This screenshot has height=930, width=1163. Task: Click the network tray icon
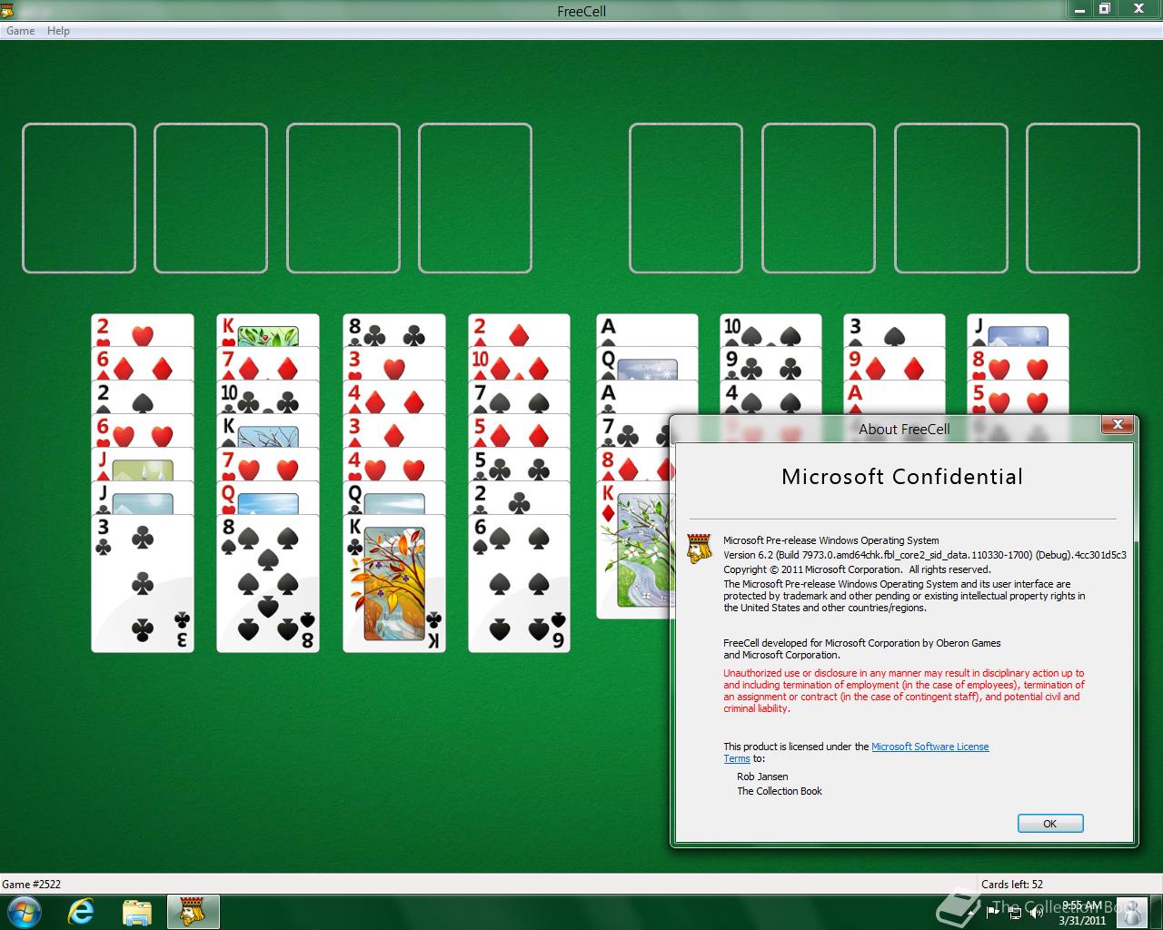[x=1013, y=912]
